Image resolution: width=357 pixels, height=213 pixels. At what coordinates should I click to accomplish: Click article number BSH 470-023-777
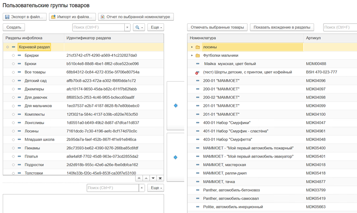coord(322,72)
